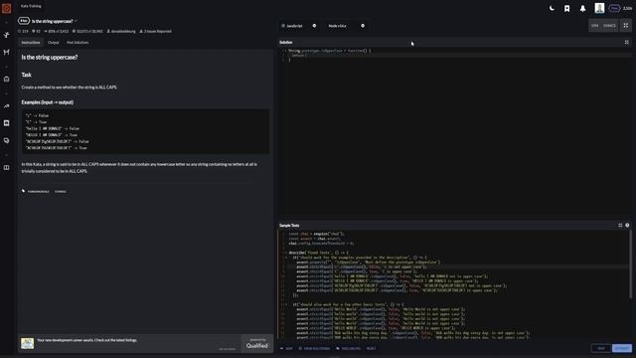Click the examples code block in instructions
The image size is (636, 358).
[145, 131]
